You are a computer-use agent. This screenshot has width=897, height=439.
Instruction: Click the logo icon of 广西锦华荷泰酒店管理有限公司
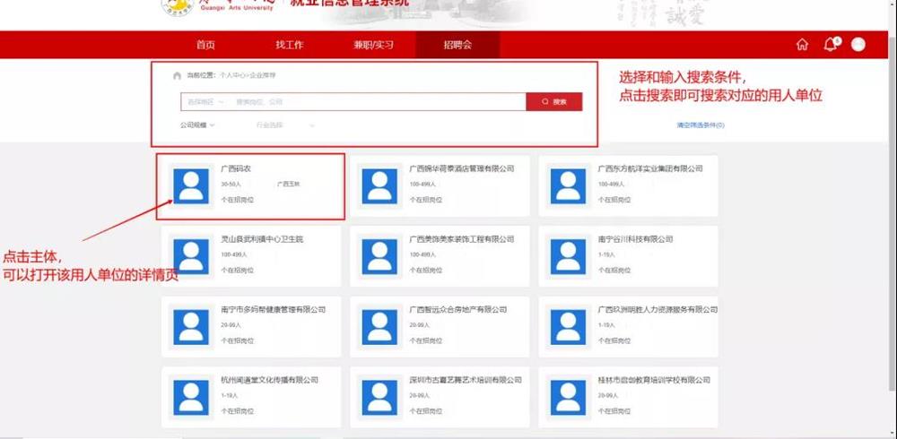point(379,185)
